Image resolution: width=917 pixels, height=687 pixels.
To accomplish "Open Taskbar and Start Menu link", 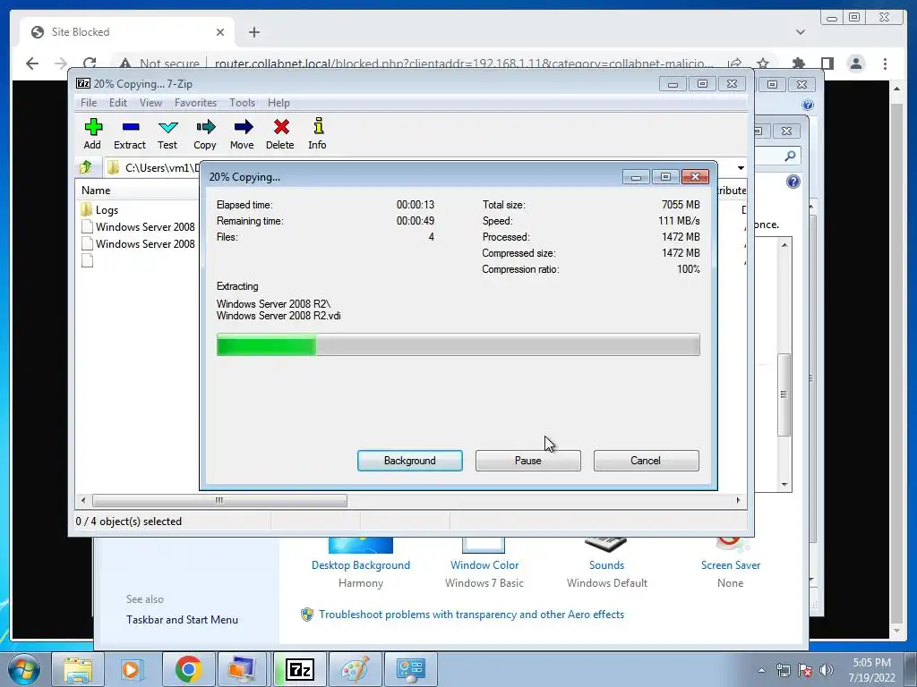I will point(182,620).
